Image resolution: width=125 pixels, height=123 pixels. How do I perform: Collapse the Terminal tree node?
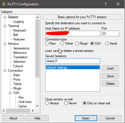pyautogui.click(x=5, y=26)
